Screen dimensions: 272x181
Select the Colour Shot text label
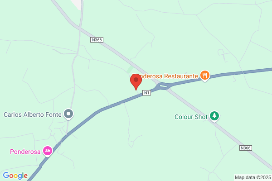point(191,117)
